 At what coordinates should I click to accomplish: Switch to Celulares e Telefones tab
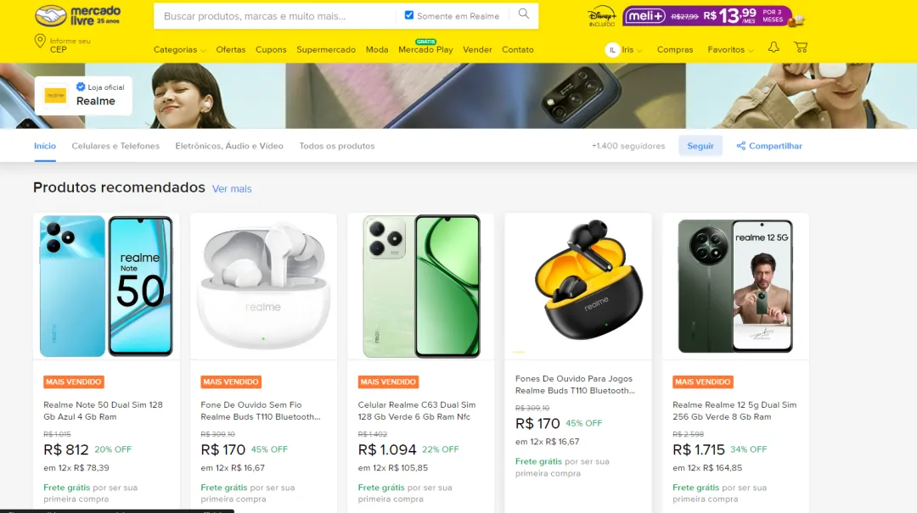tap(115, 146)
